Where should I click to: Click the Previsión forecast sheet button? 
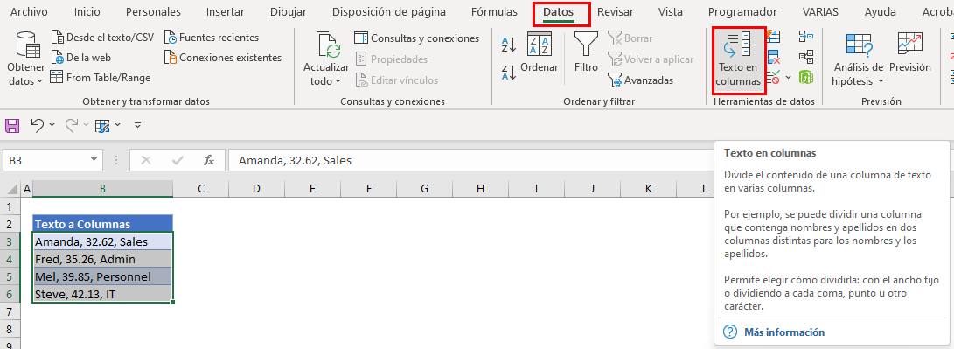[x=910, y=53]
